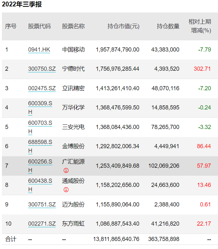
Task: Open stock code link 600309.SH
Action: tap(40, 108)
